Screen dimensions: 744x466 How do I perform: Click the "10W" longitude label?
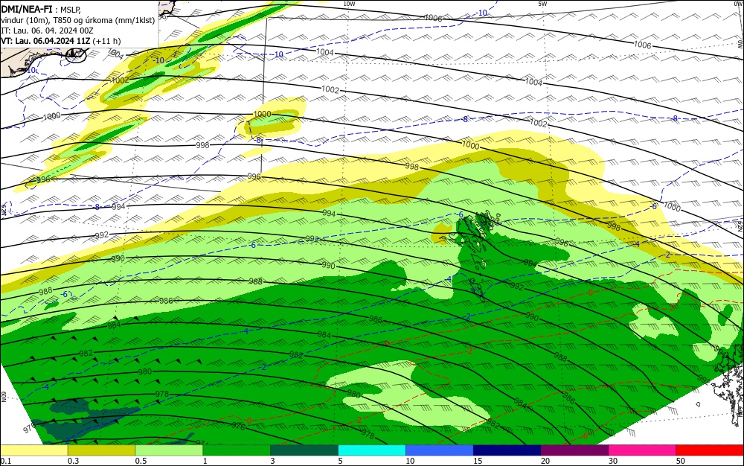click(x=349, y=4)
